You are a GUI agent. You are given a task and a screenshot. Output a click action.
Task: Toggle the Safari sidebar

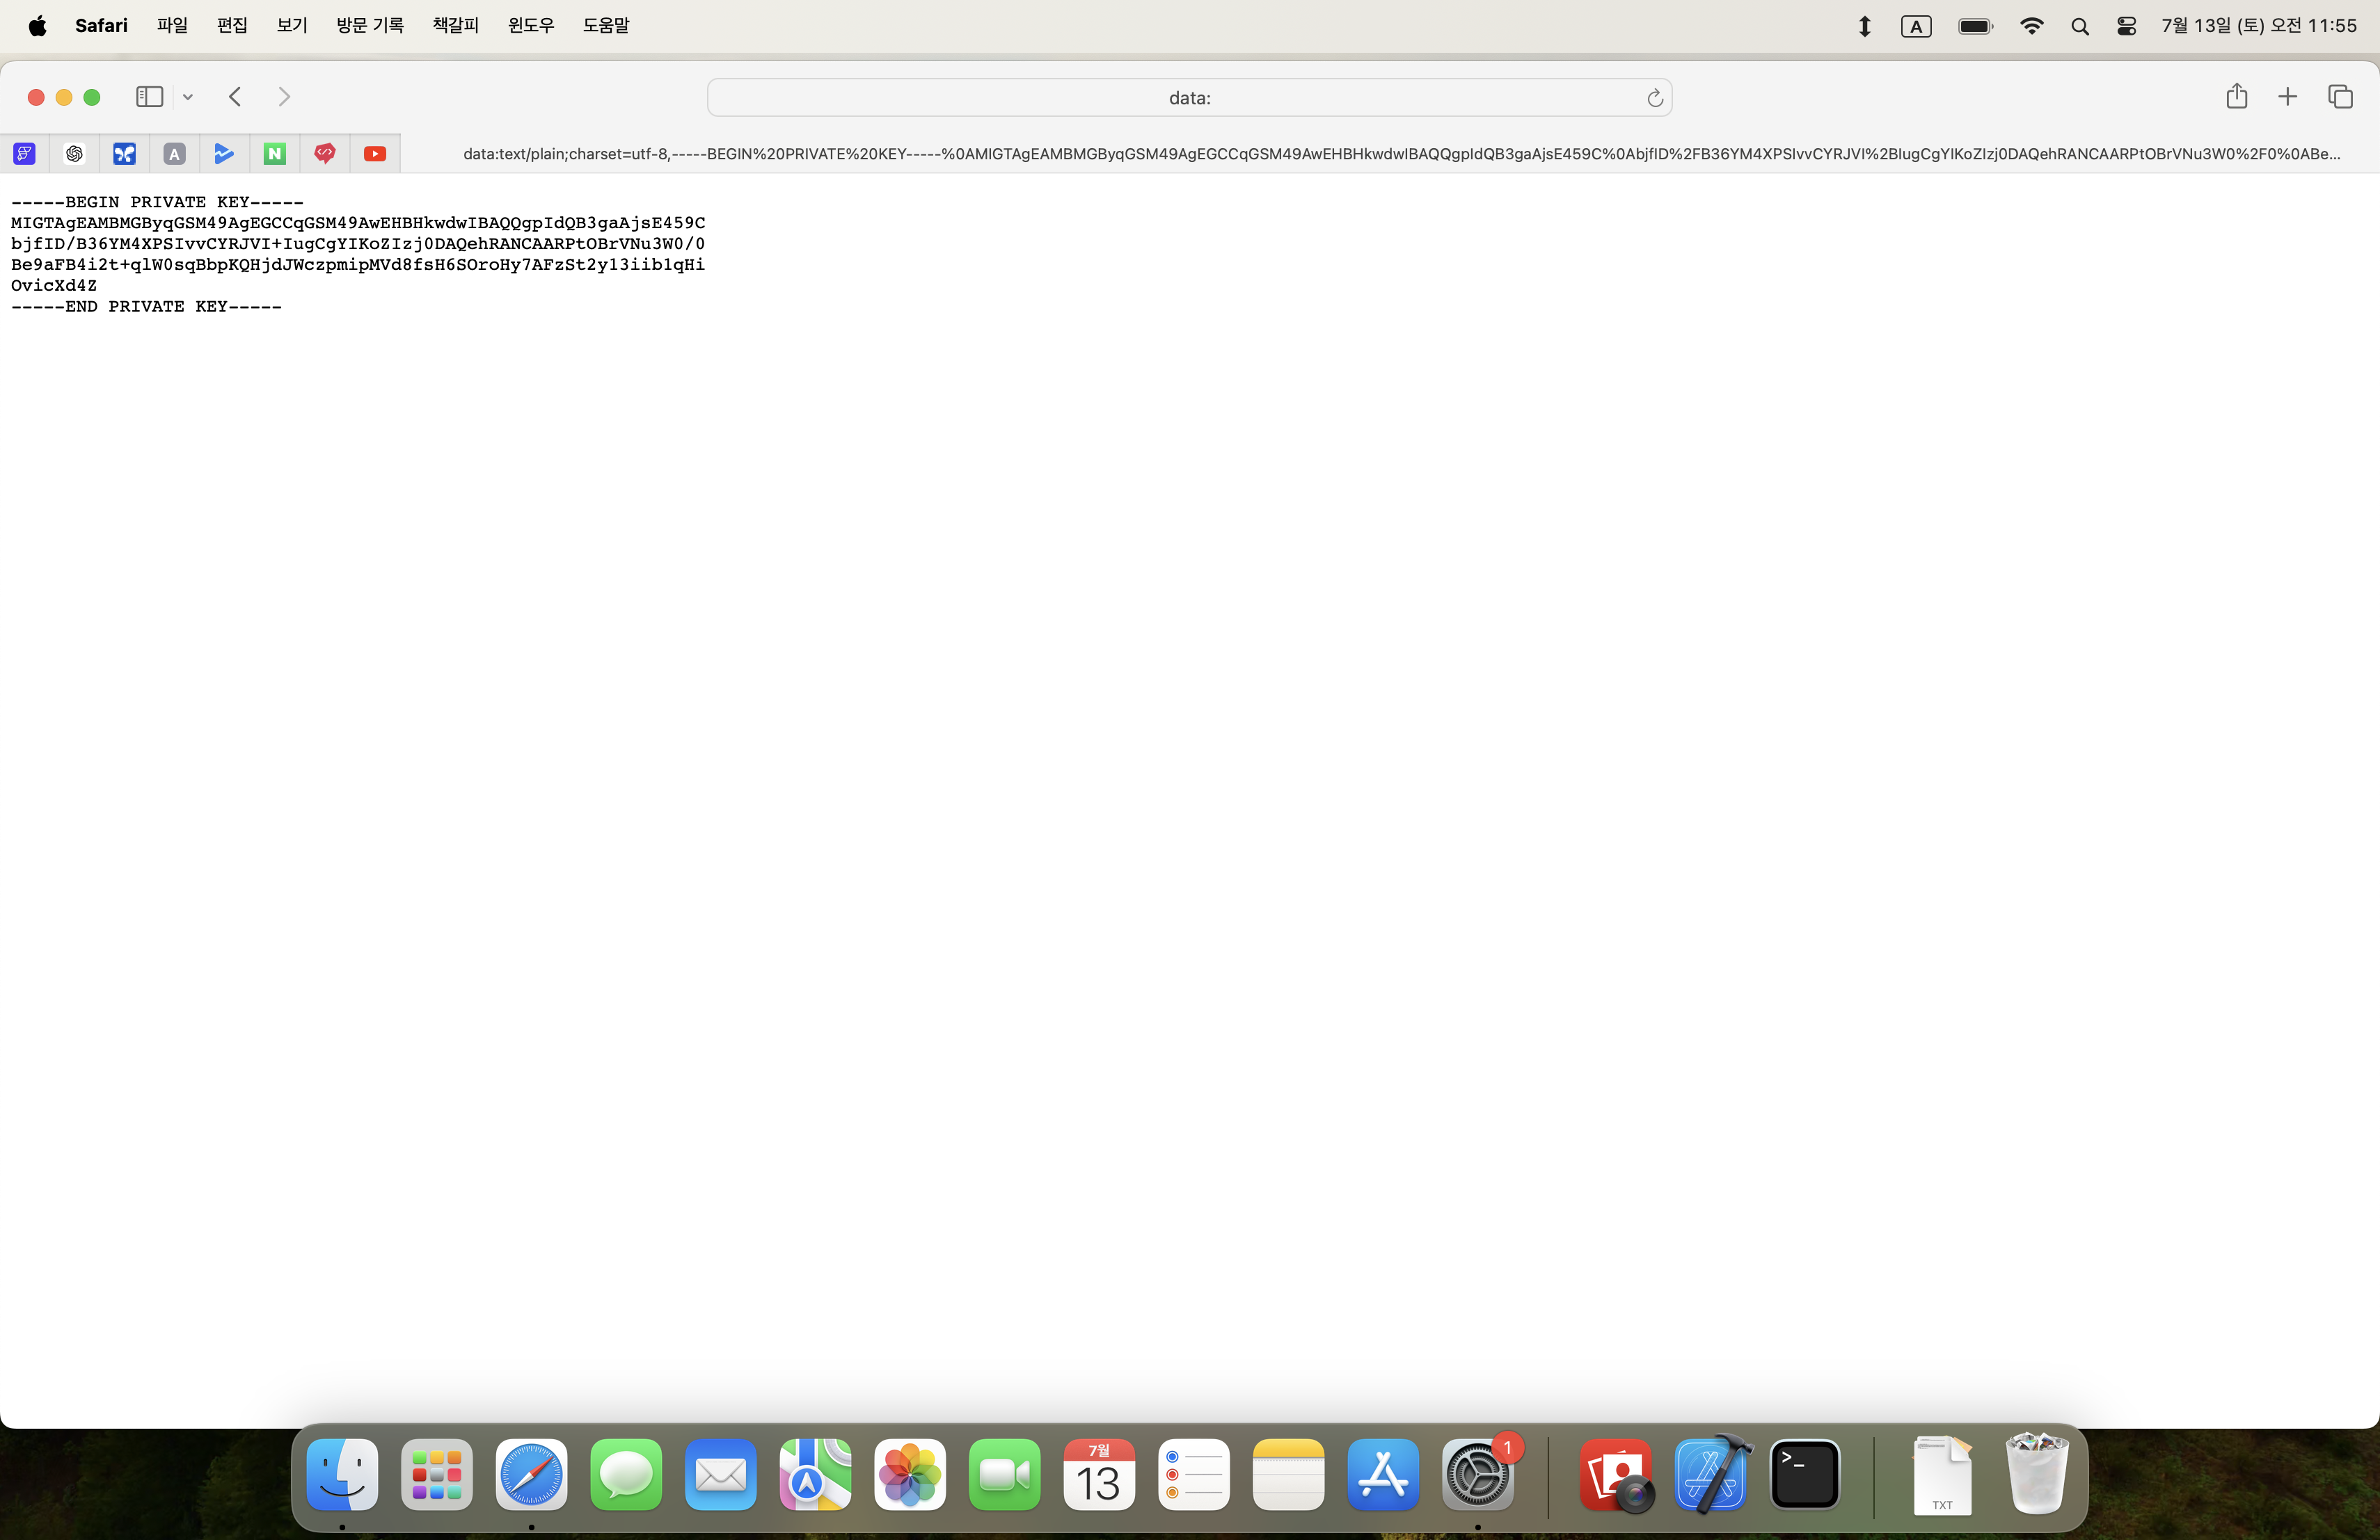tap(149, 97)
